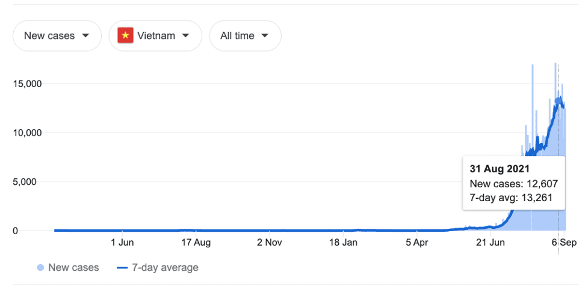Viewport: 588px width, 290px height.
Task: Click the New cases legend dot
Action: click(41, 268)
